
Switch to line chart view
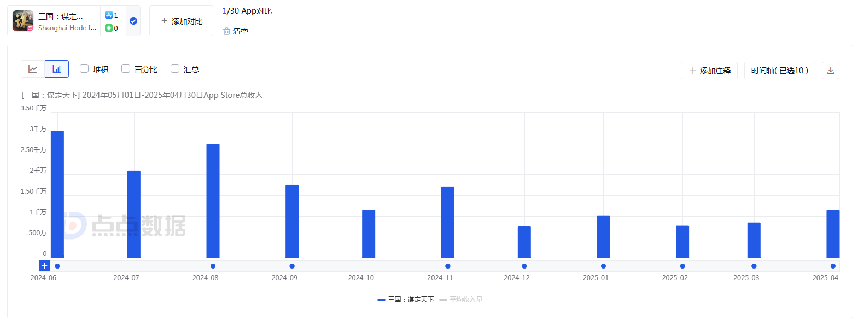coord(33,69)
